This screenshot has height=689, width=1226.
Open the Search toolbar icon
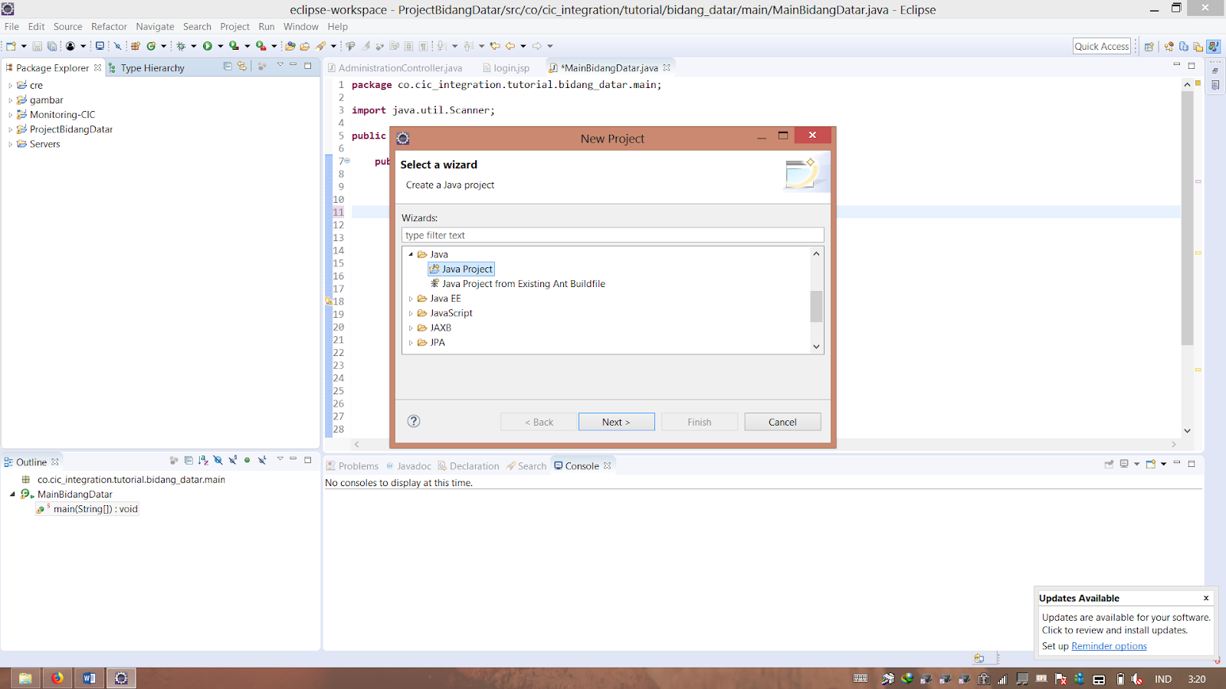point(320,45)
